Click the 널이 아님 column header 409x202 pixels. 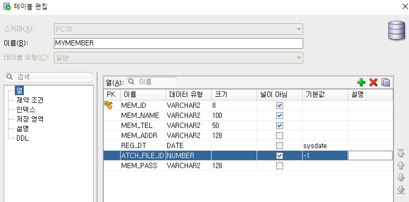[x=279, y=95]
